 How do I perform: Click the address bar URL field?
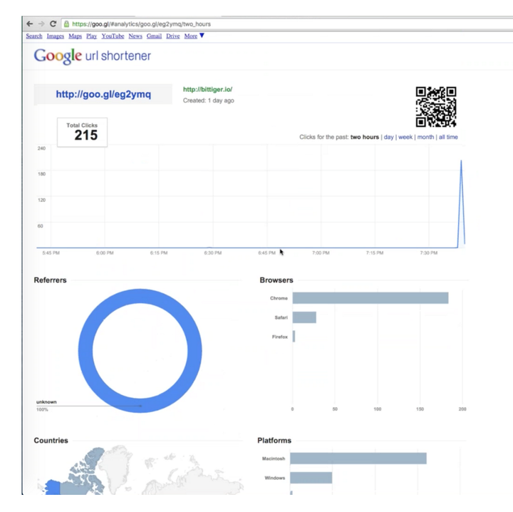coord(288,24)
